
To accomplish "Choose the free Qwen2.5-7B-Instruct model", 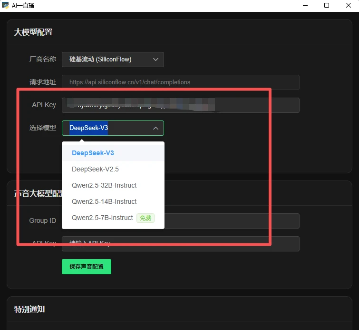I will point(102,218).
